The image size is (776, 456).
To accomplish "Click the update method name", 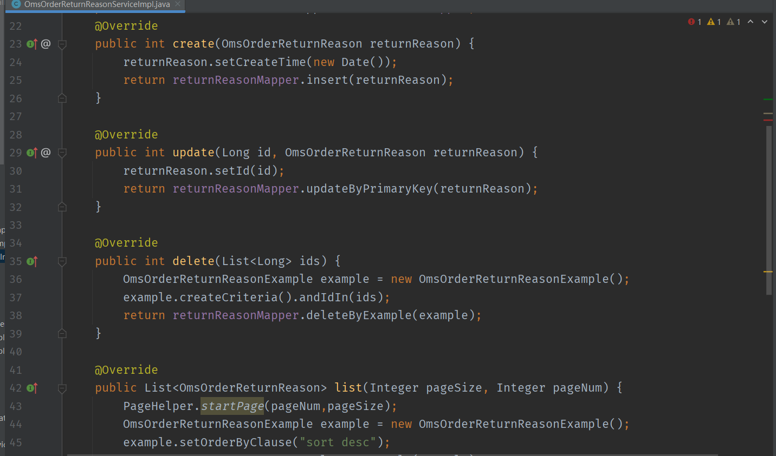I will pyautogui.click(x=193, y=153).
